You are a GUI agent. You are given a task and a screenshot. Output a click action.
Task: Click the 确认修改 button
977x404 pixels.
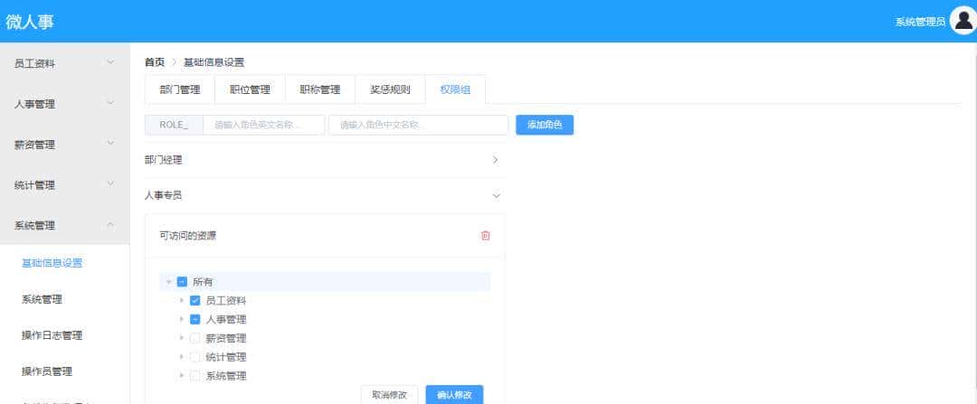[454, 395]
